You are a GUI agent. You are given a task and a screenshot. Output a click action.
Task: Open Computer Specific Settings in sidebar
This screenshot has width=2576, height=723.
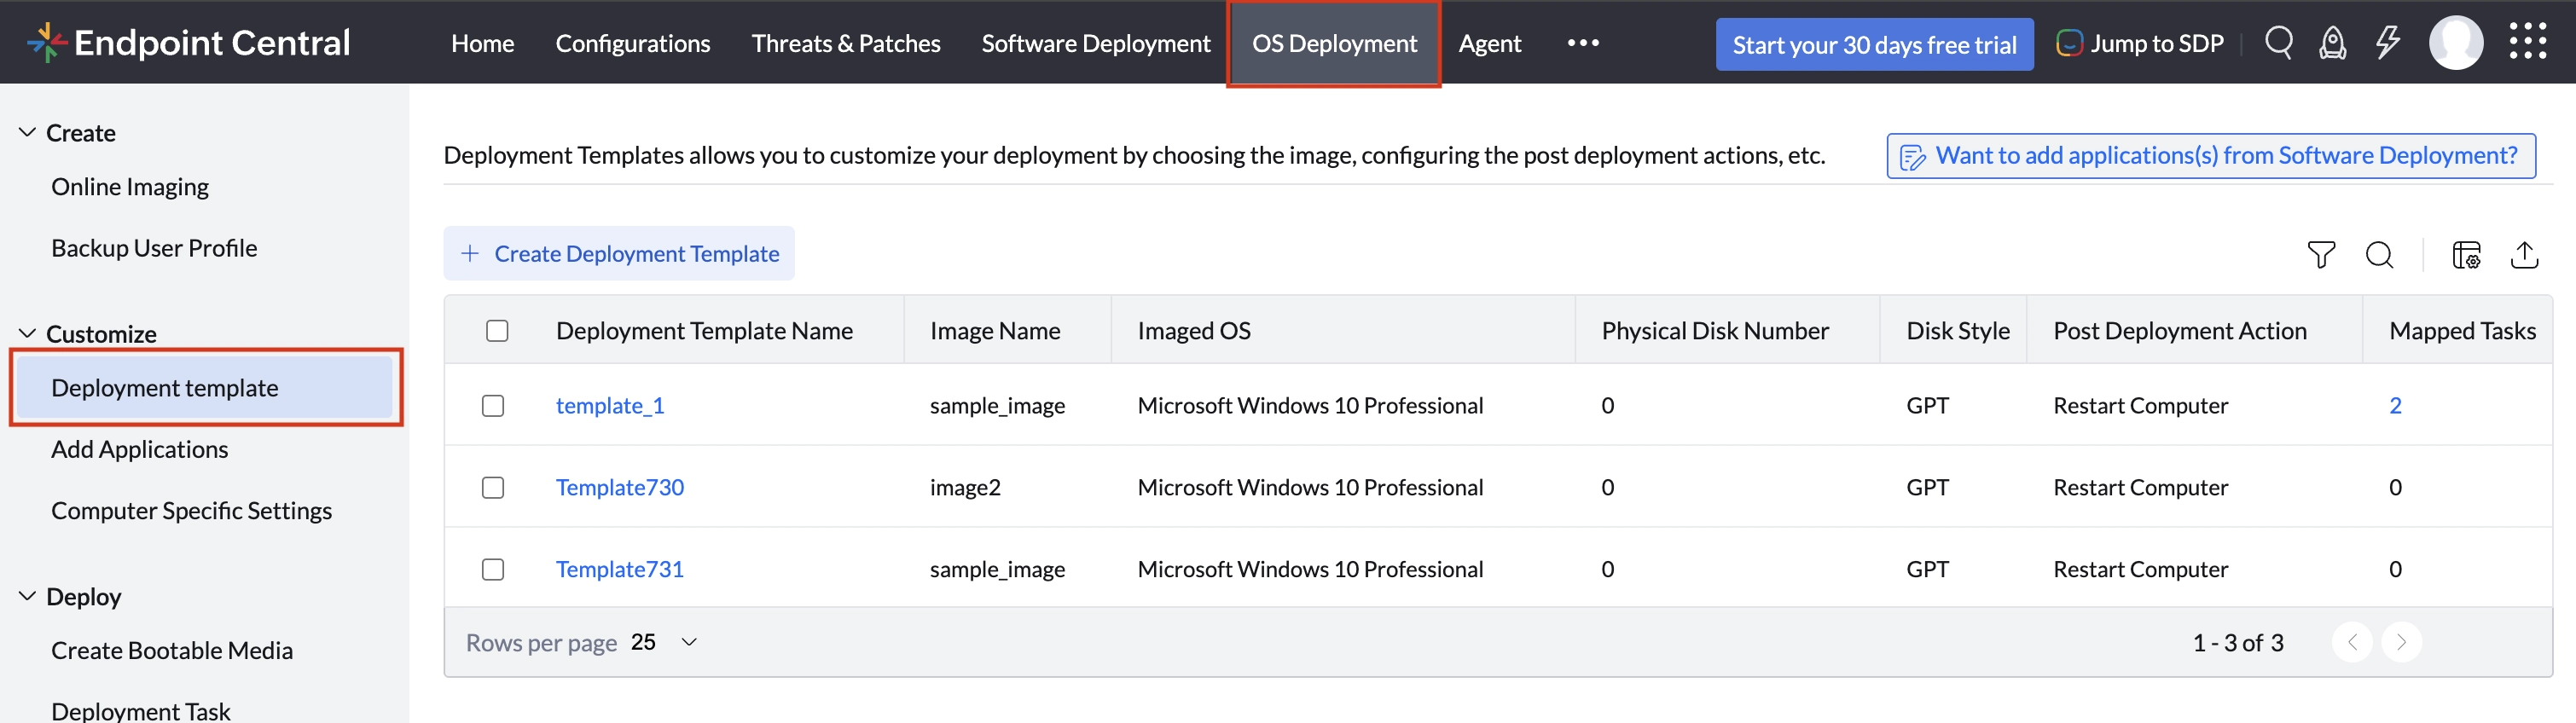point(191,511)
